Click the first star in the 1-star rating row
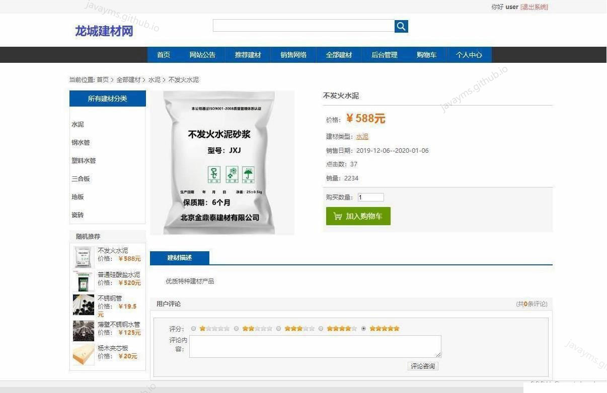This screenshot has height=393, width=607. 202,328
